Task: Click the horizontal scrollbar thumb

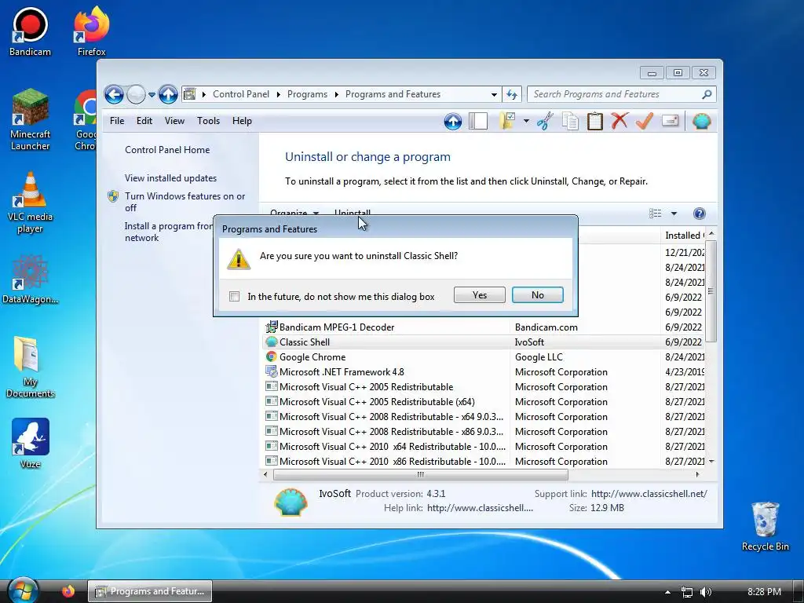Action: 421,474
